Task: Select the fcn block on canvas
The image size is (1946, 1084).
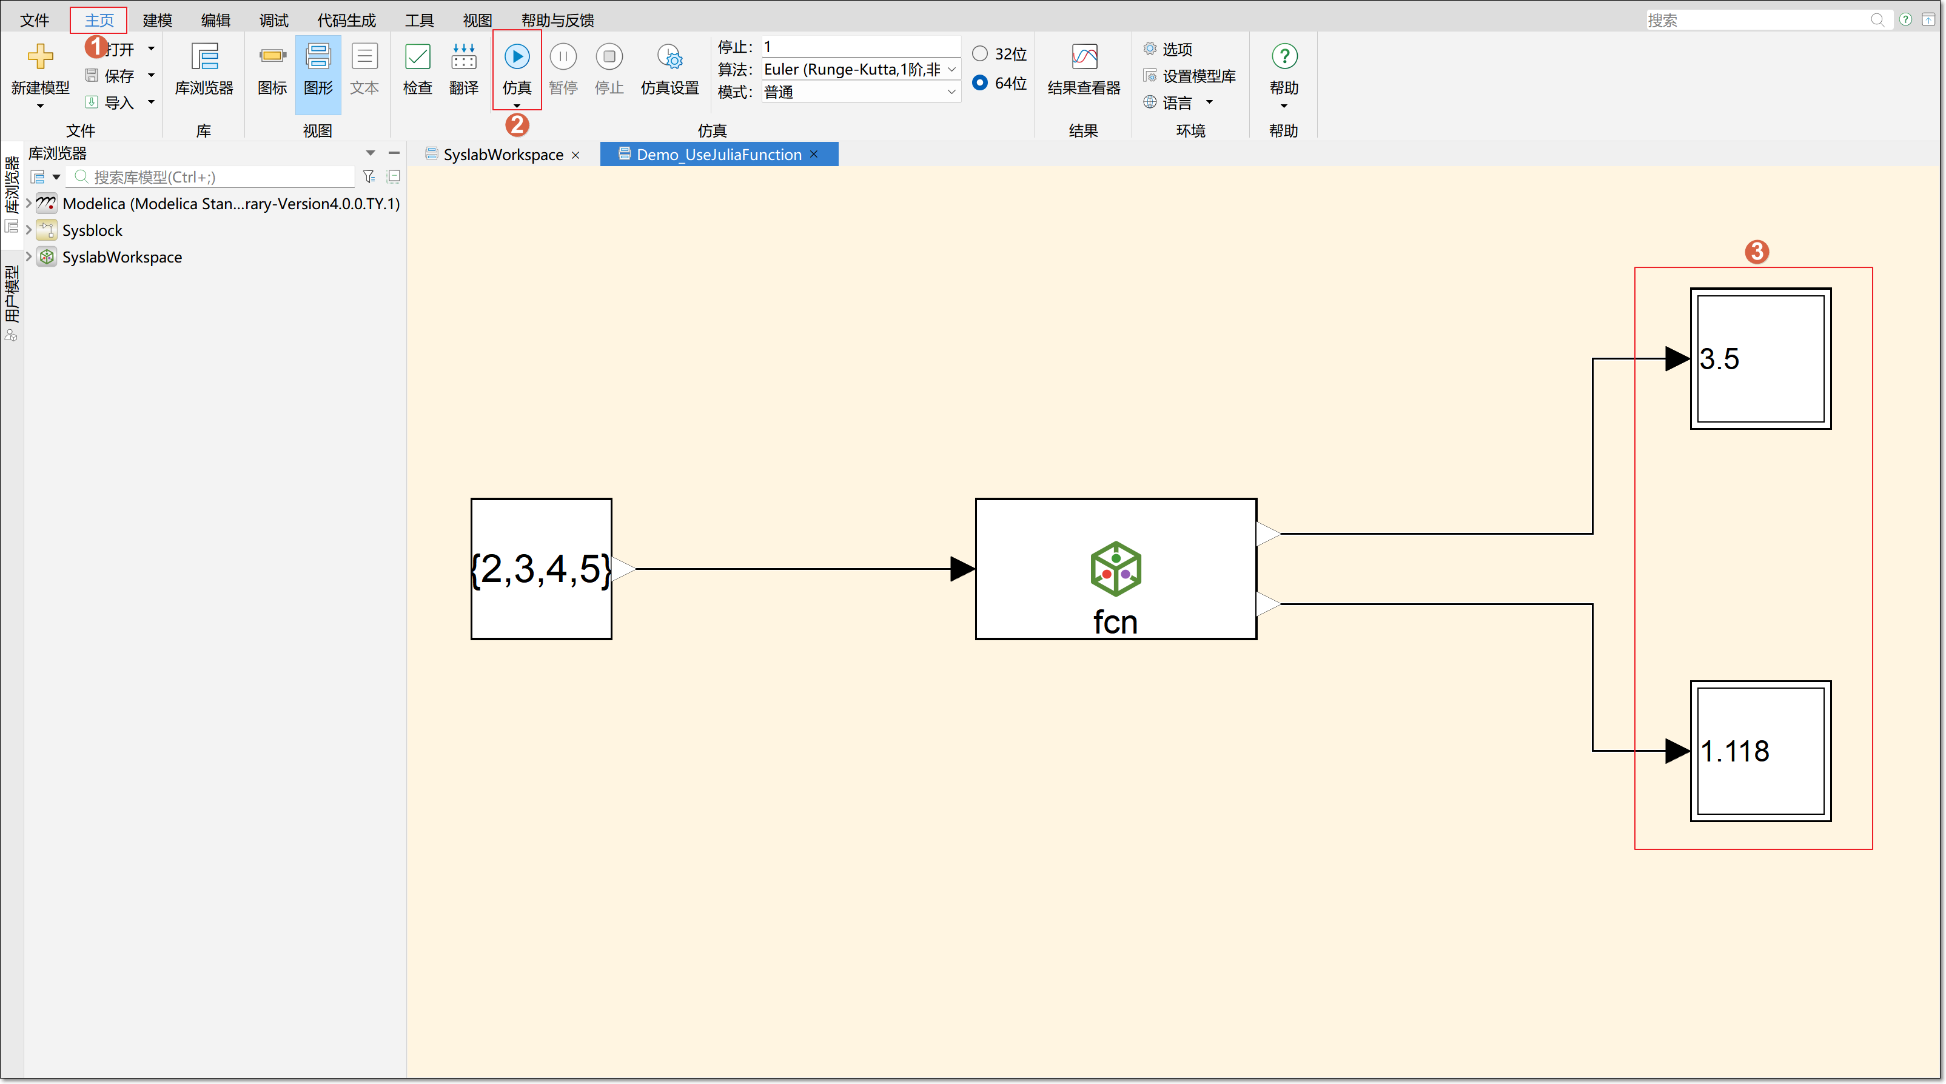Action: point(1115,569)
